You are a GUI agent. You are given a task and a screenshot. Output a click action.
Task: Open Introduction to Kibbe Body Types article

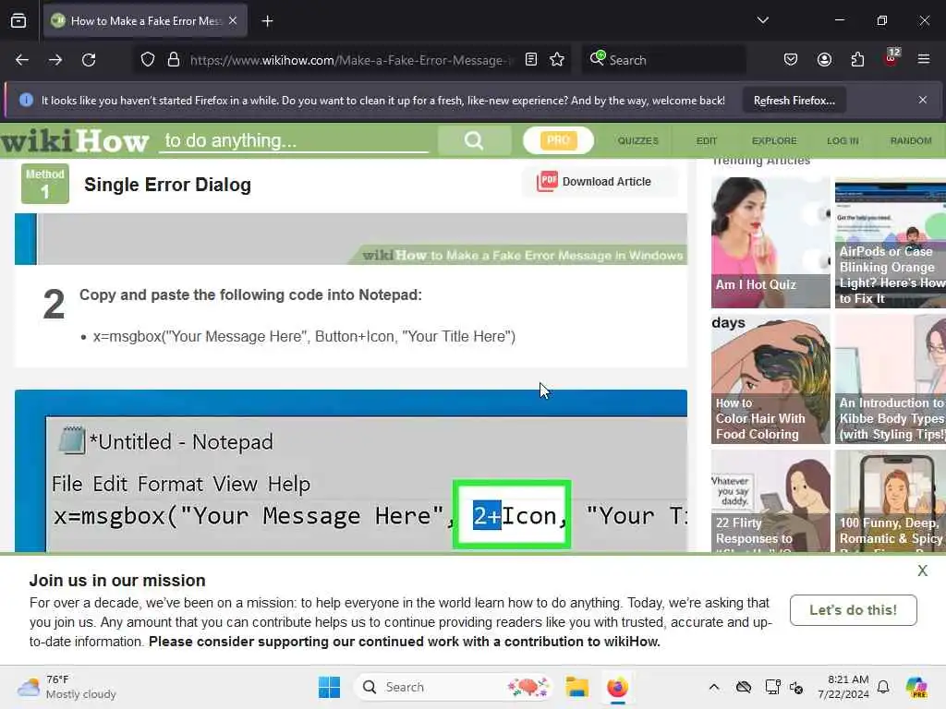coord(891,379)
